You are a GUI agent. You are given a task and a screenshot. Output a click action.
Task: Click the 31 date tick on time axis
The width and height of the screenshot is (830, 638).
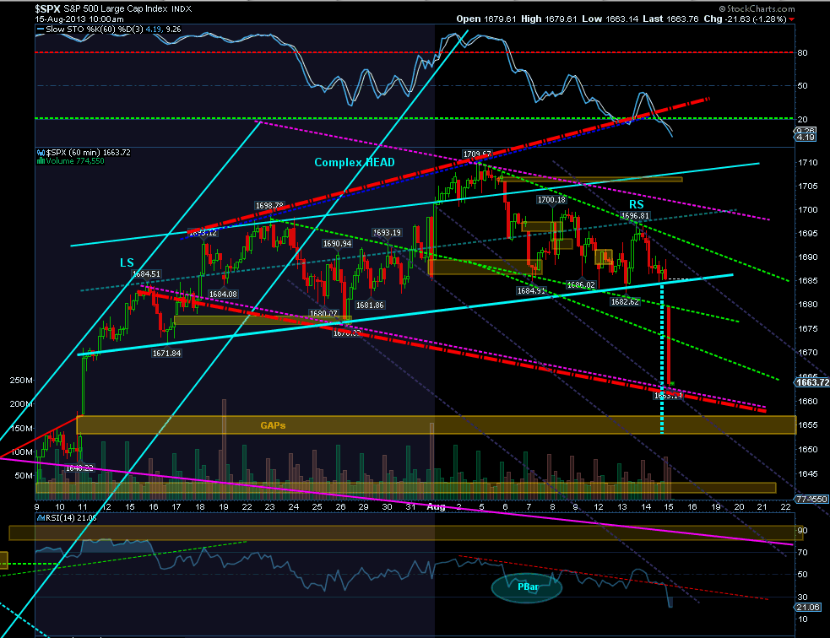[x=410, y=507]
